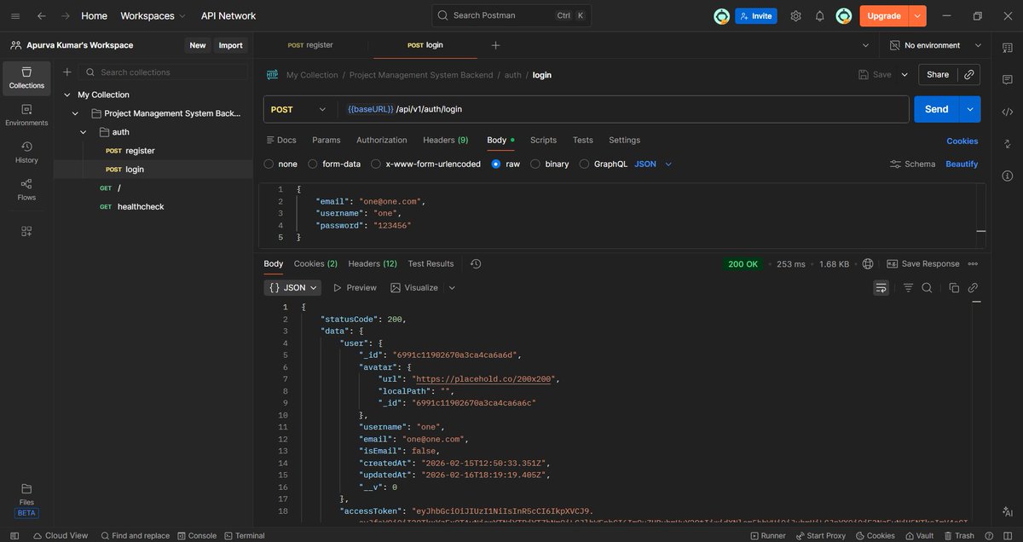Click Beautify link
1023x542 pixels.
pos(962,164)
